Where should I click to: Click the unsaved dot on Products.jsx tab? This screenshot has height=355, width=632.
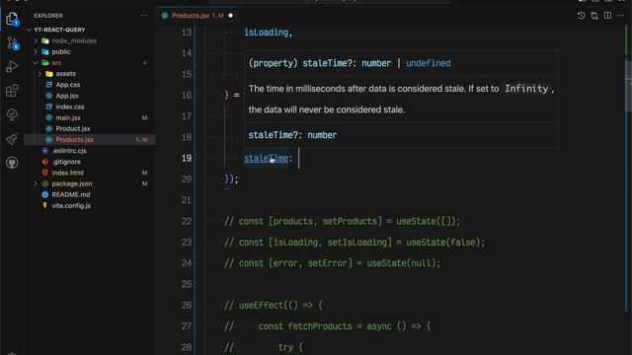pyautogui.click(x=230, y=16)
